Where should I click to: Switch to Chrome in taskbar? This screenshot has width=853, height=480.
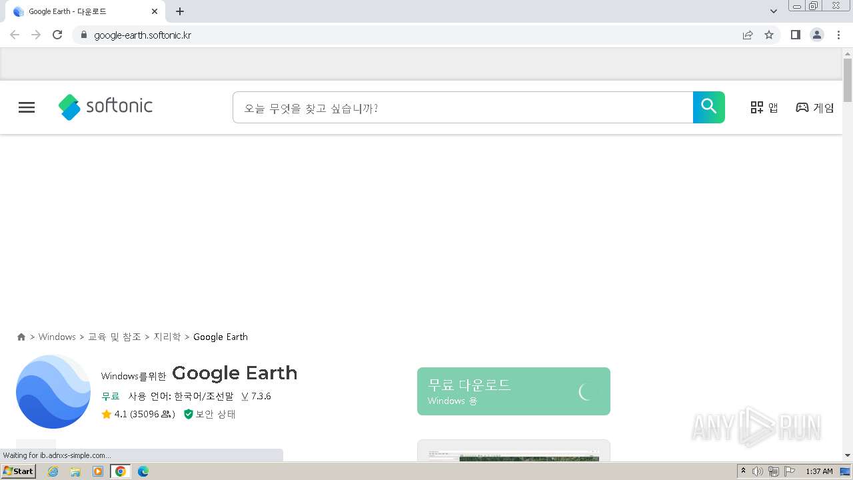click(x=120, y=471)
